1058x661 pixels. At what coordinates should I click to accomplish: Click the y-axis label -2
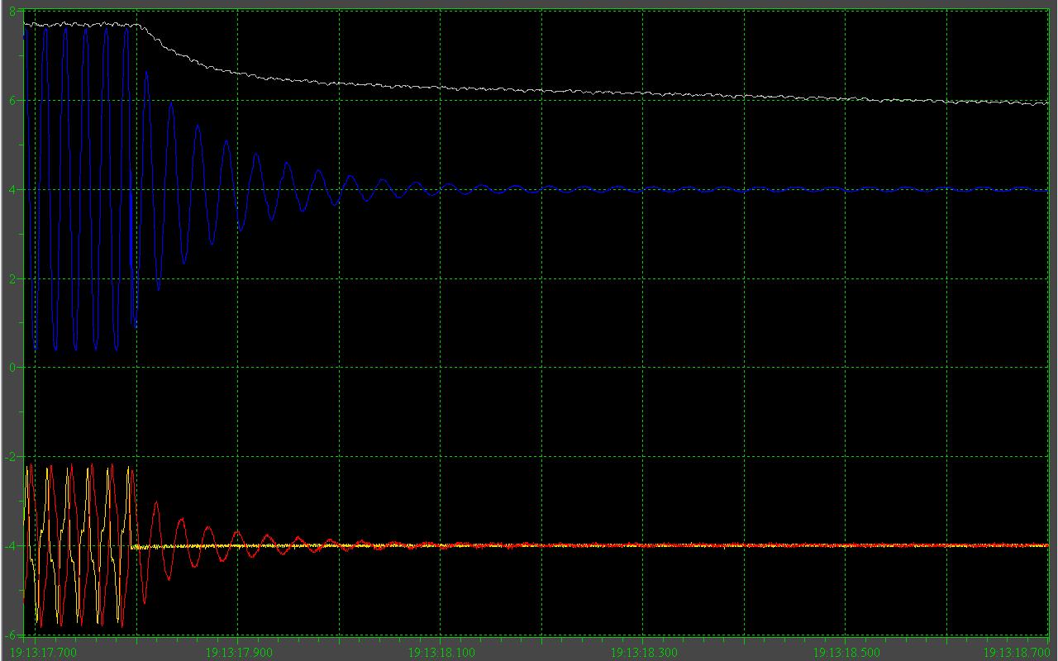click(x=10, y=456)
